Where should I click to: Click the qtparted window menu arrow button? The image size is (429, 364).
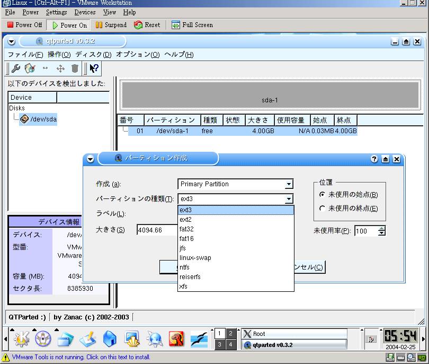[11, 41]
